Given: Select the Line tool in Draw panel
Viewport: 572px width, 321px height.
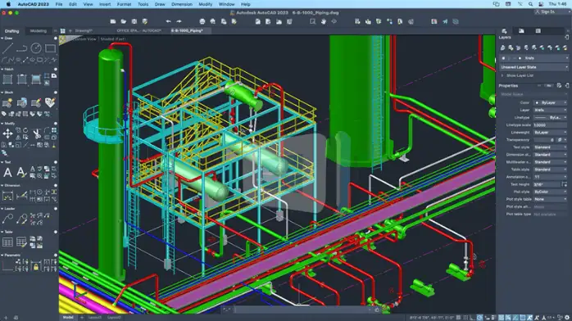Looking at the screenshot, I should [x=7, y=48].
